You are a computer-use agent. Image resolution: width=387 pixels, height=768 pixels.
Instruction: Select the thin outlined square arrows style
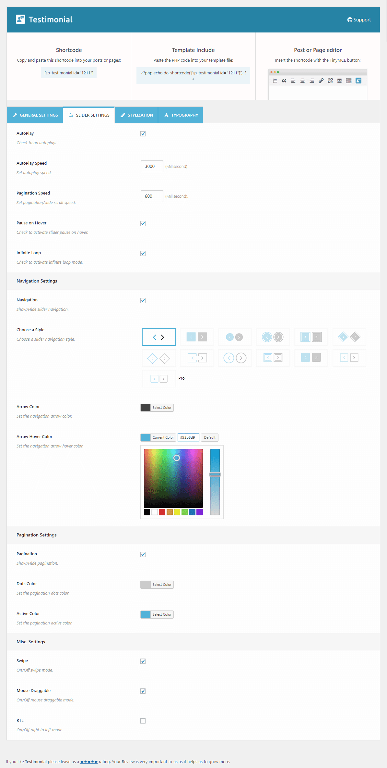click(x=349, y=358)
